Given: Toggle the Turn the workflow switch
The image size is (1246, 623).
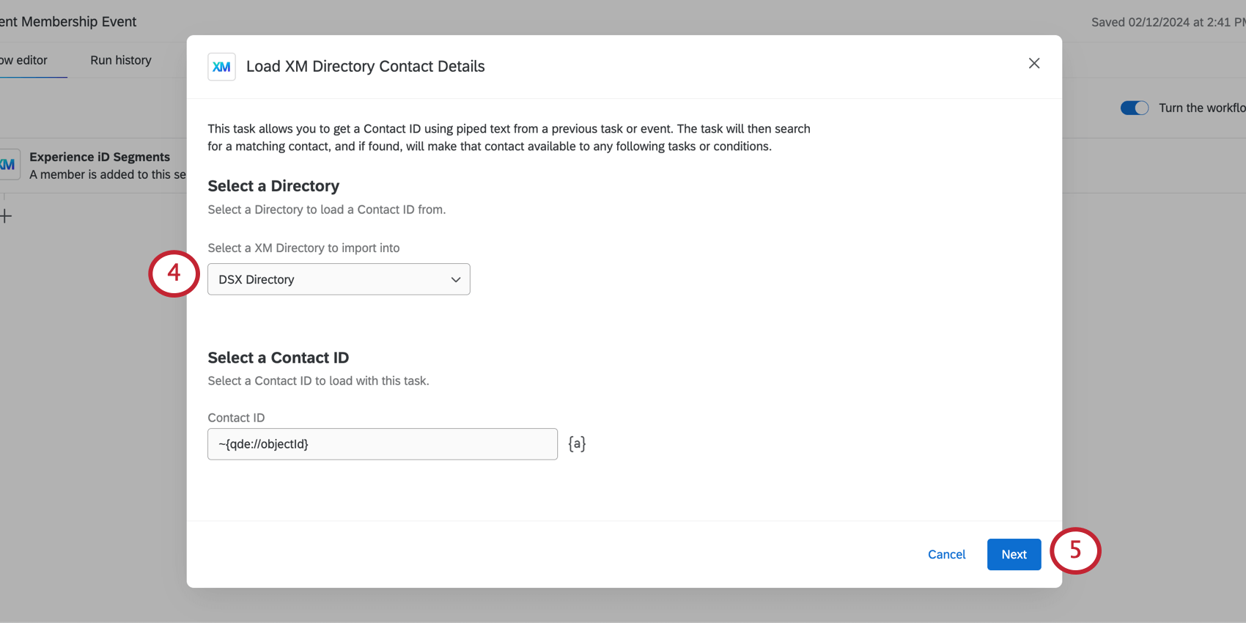Looking at the screenshot, I should [1134, 108].
